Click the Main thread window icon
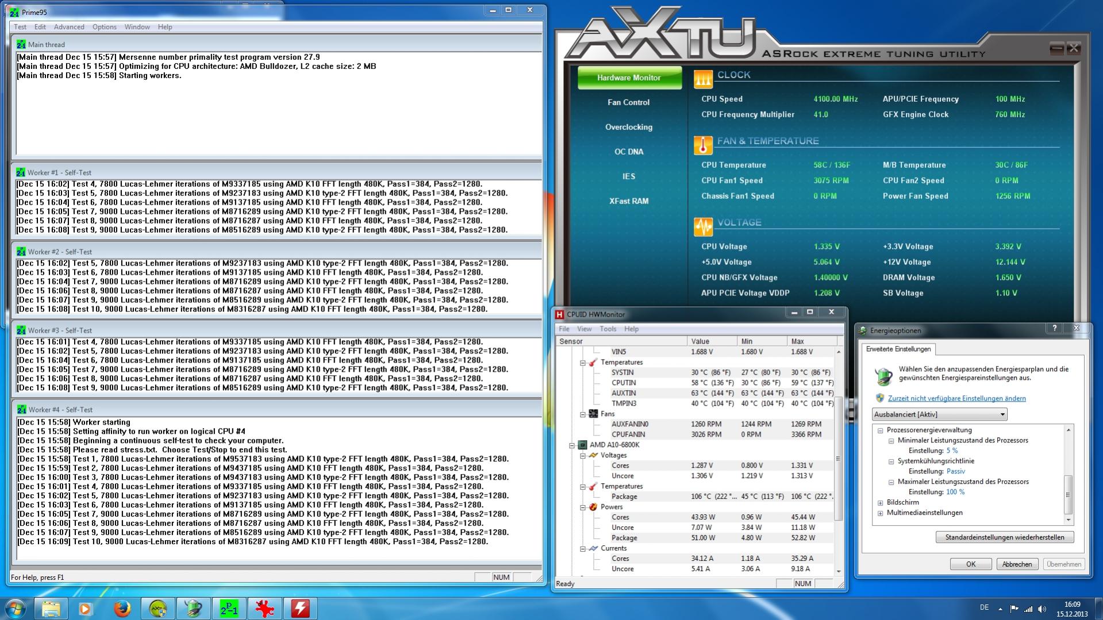Image resolution: width=1103 pixels, height=620 pixels. click(21, 44)
